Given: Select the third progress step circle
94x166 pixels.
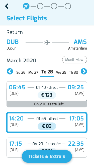Looking at the screenshot, I should (54, 6).
